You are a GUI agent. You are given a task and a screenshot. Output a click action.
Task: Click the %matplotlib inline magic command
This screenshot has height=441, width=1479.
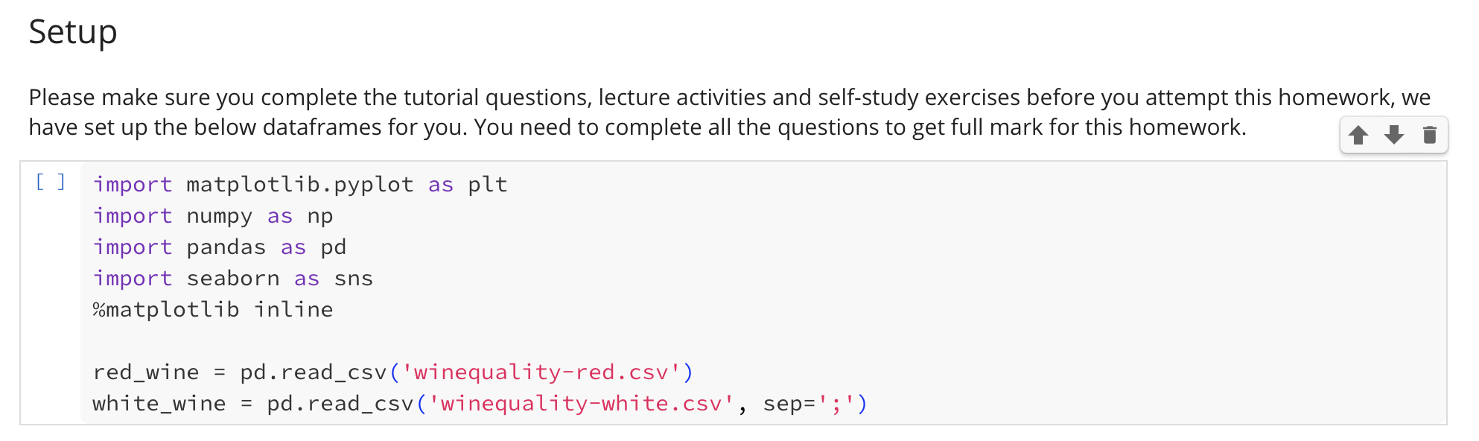211,308
